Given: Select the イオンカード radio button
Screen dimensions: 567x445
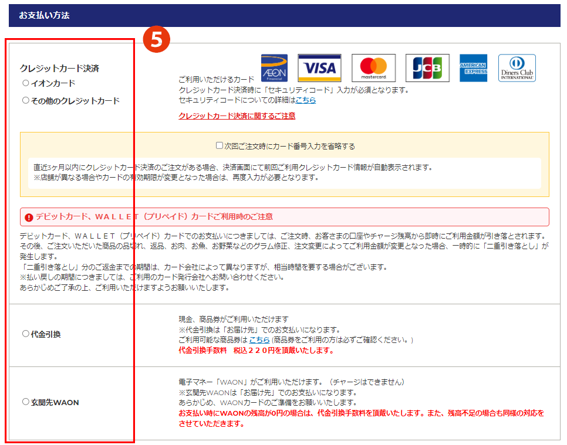Looking at the screenshot, I should pos(26,83).
